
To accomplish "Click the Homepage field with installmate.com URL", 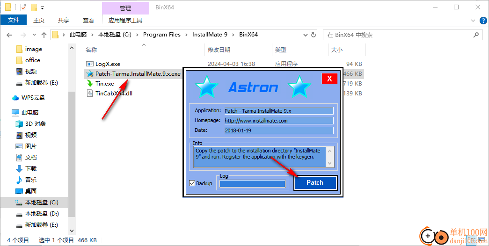I will click(279, 121).
